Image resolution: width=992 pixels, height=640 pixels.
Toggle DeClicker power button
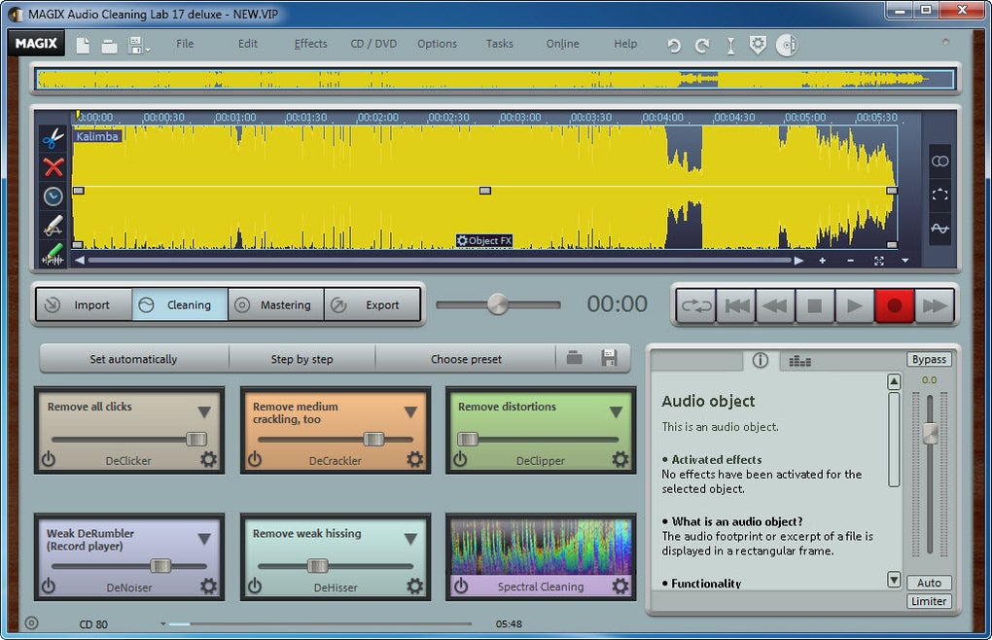[49, 459]
